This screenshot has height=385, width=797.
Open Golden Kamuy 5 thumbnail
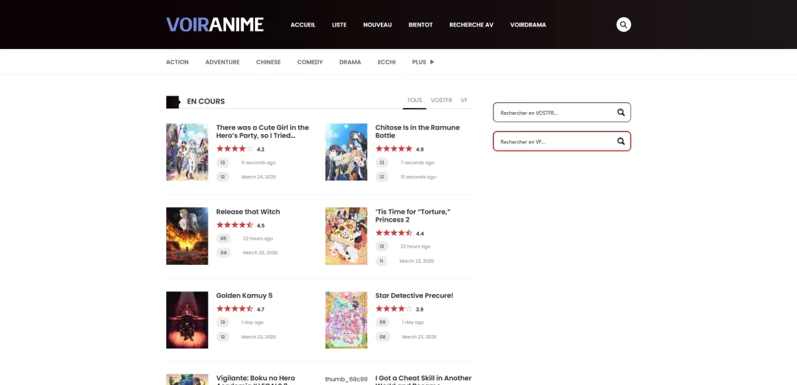pos(187,320)
